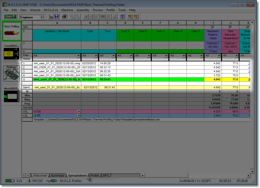Click the first M.O.L.E. mascot icon

pos(130,17)
